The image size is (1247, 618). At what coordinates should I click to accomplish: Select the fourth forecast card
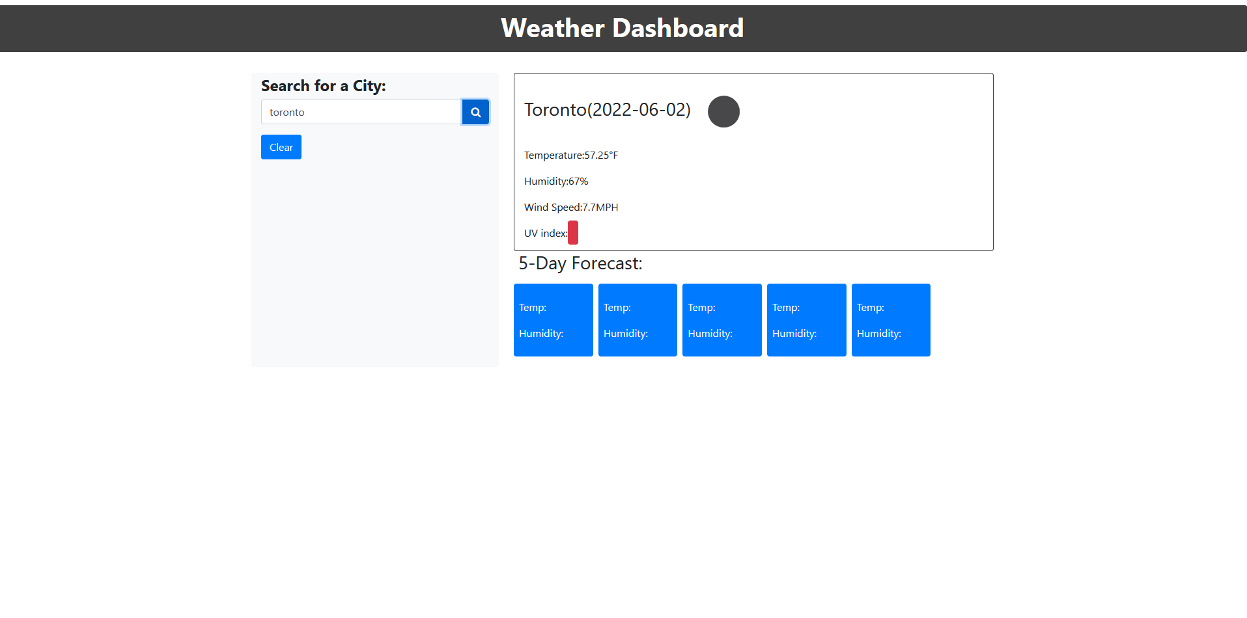pyautogui.click(x=806, y=319)
